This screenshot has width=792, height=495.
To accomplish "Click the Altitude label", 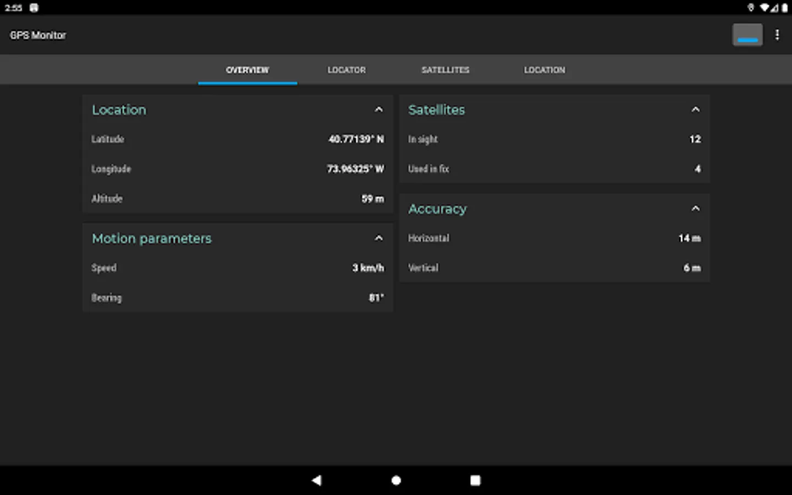I will click(x=107, y=199).
